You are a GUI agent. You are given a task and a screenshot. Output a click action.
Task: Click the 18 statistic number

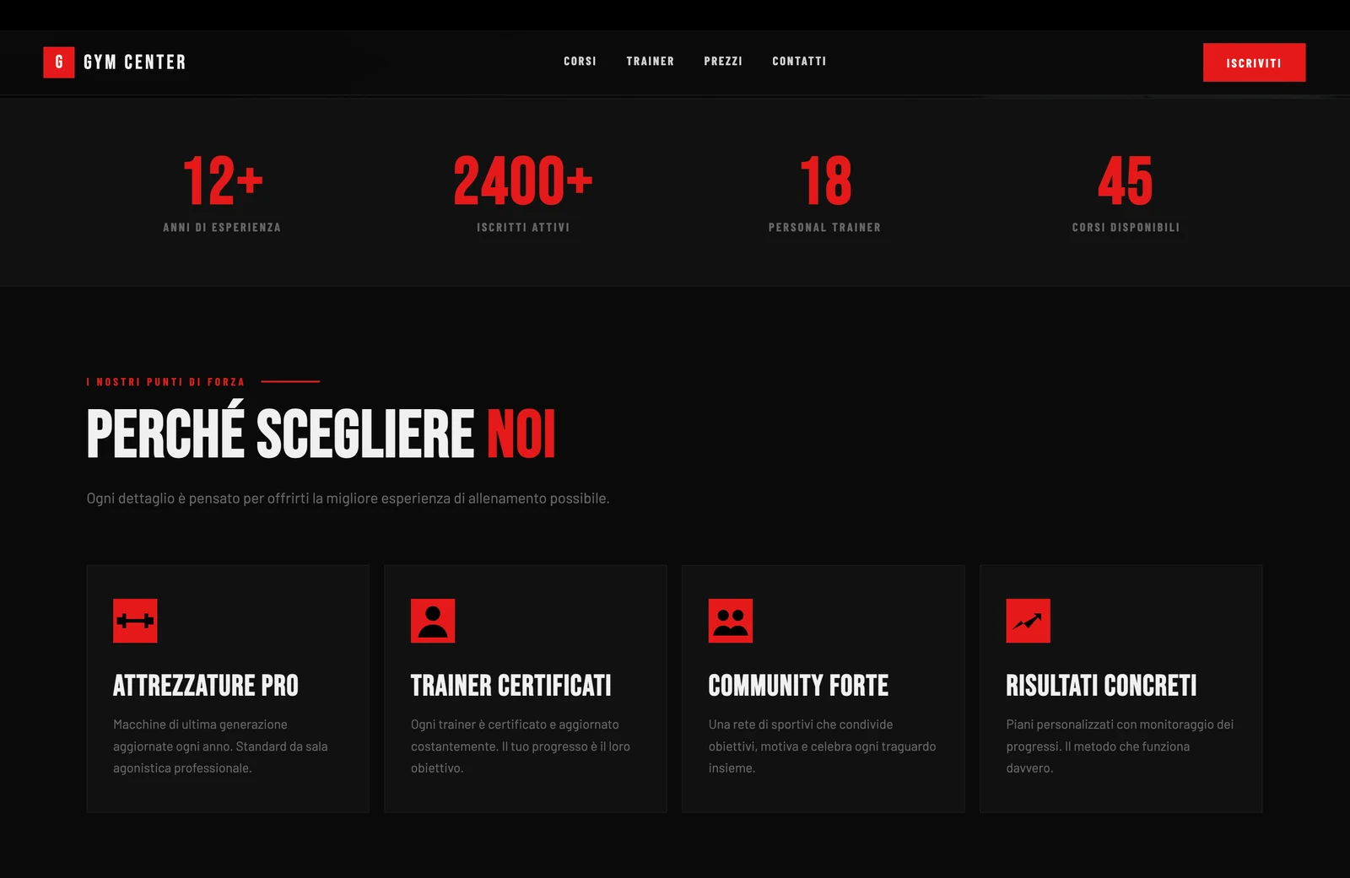pos(825,180)
